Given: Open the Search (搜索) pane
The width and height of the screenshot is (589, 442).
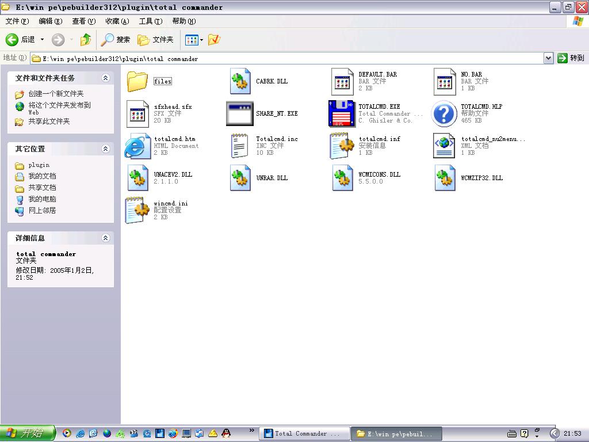Looking at the screenshot, I should pos(116,40).
